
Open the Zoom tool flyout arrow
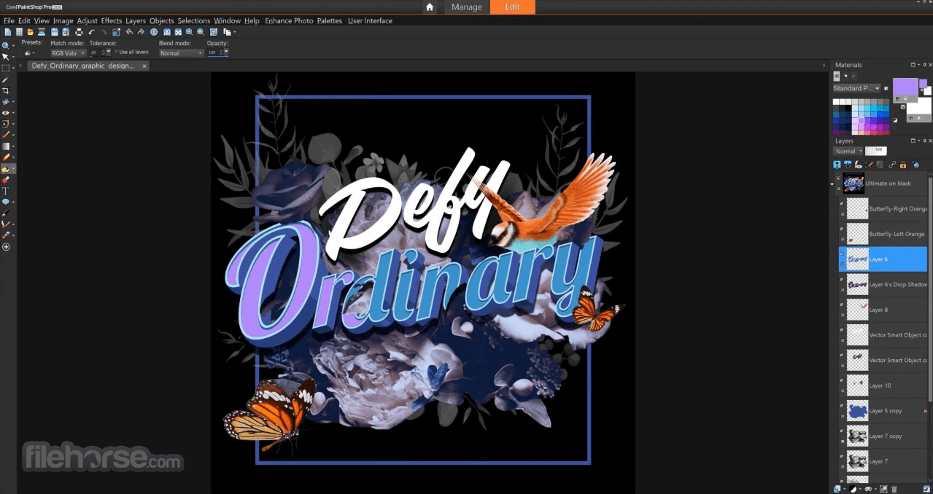(13, 45)
